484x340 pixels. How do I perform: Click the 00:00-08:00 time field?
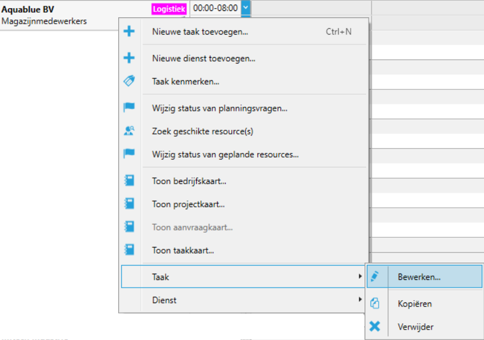(215, 8)
